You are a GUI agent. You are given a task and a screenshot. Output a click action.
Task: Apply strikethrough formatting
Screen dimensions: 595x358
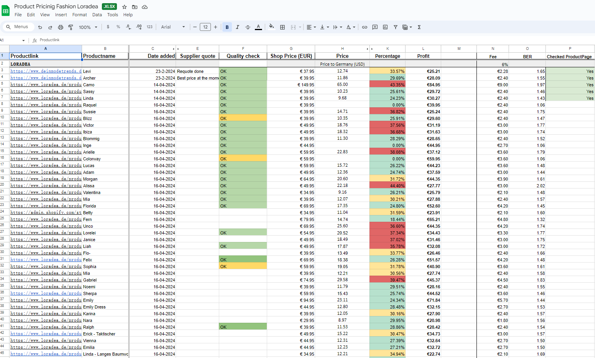point(248,27)
